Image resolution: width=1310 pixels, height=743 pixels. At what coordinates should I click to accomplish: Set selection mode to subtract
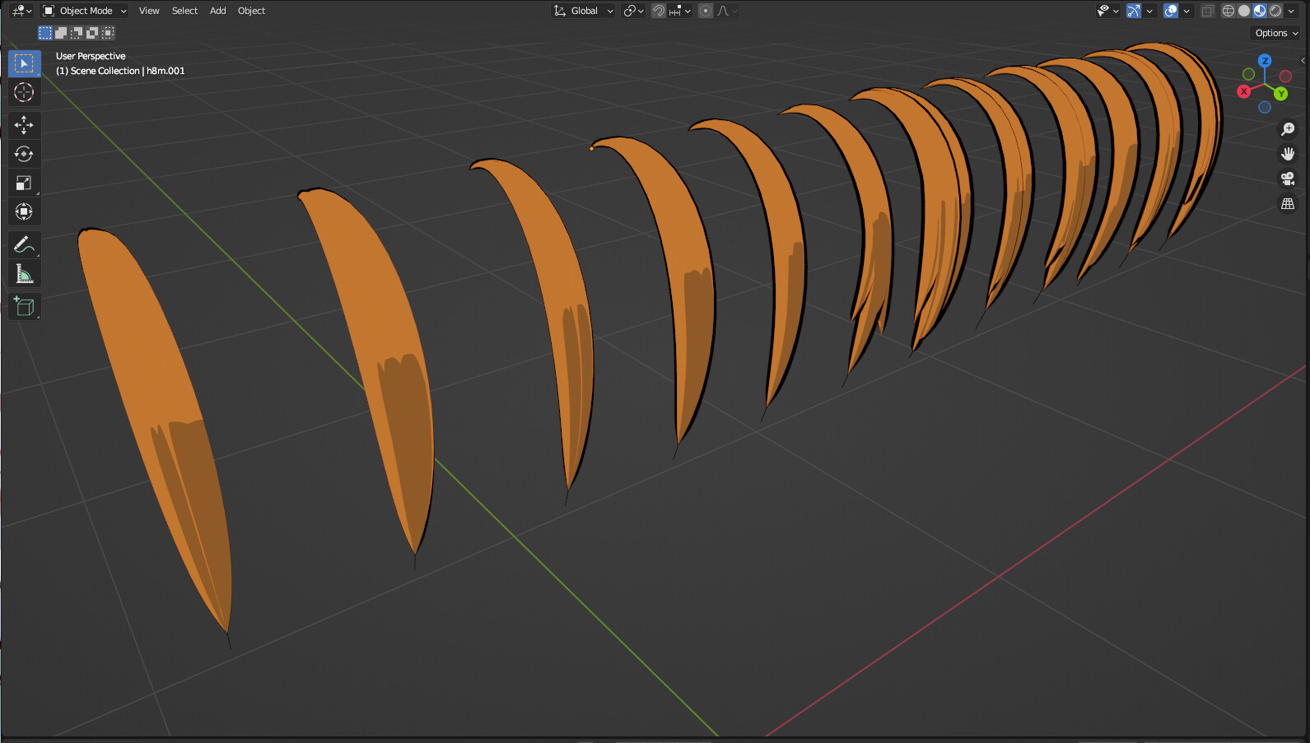(77, 33)
